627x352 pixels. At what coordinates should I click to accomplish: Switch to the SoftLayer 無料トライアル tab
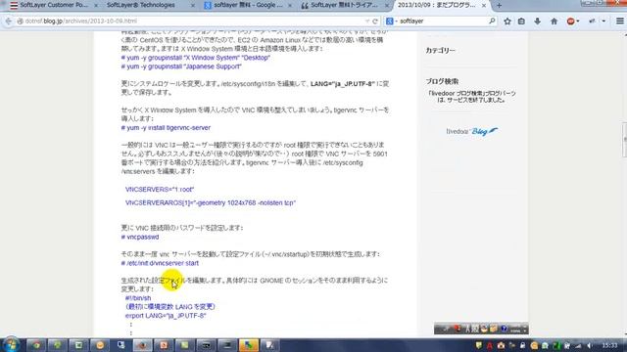344,5
